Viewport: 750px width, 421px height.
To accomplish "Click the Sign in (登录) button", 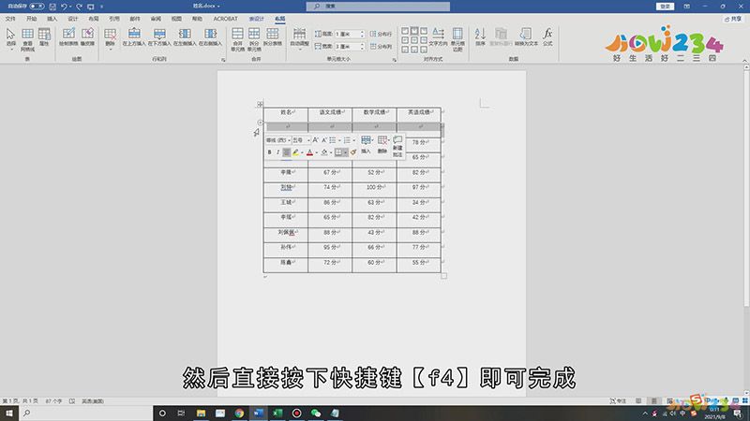I will point(665,7).
